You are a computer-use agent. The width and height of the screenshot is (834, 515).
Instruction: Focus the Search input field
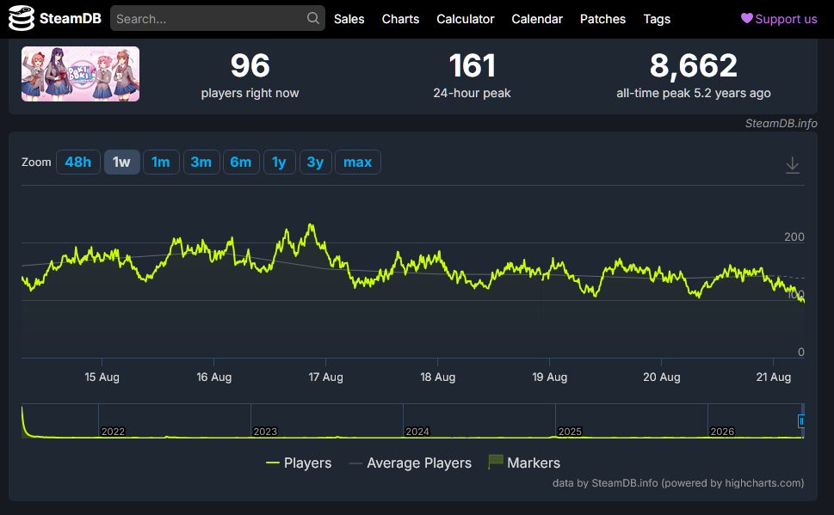point(218,18)
